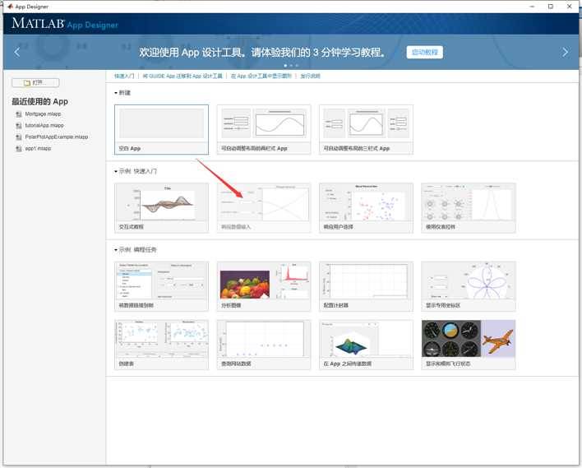Click the 启动教程 button in the banner
The height and width of the screenshot is (468, 582).
tap(425, 52)
